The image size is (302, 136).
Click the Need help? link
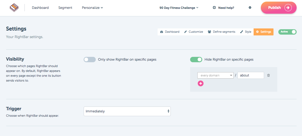pos(226,8)
